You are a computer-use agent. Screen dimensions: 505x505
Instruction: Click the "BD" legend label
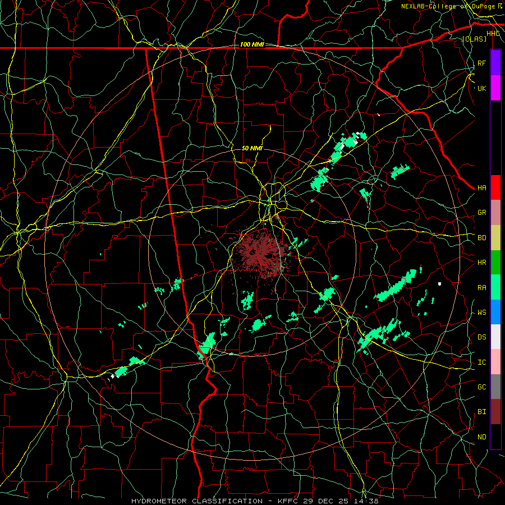point(481,238)
